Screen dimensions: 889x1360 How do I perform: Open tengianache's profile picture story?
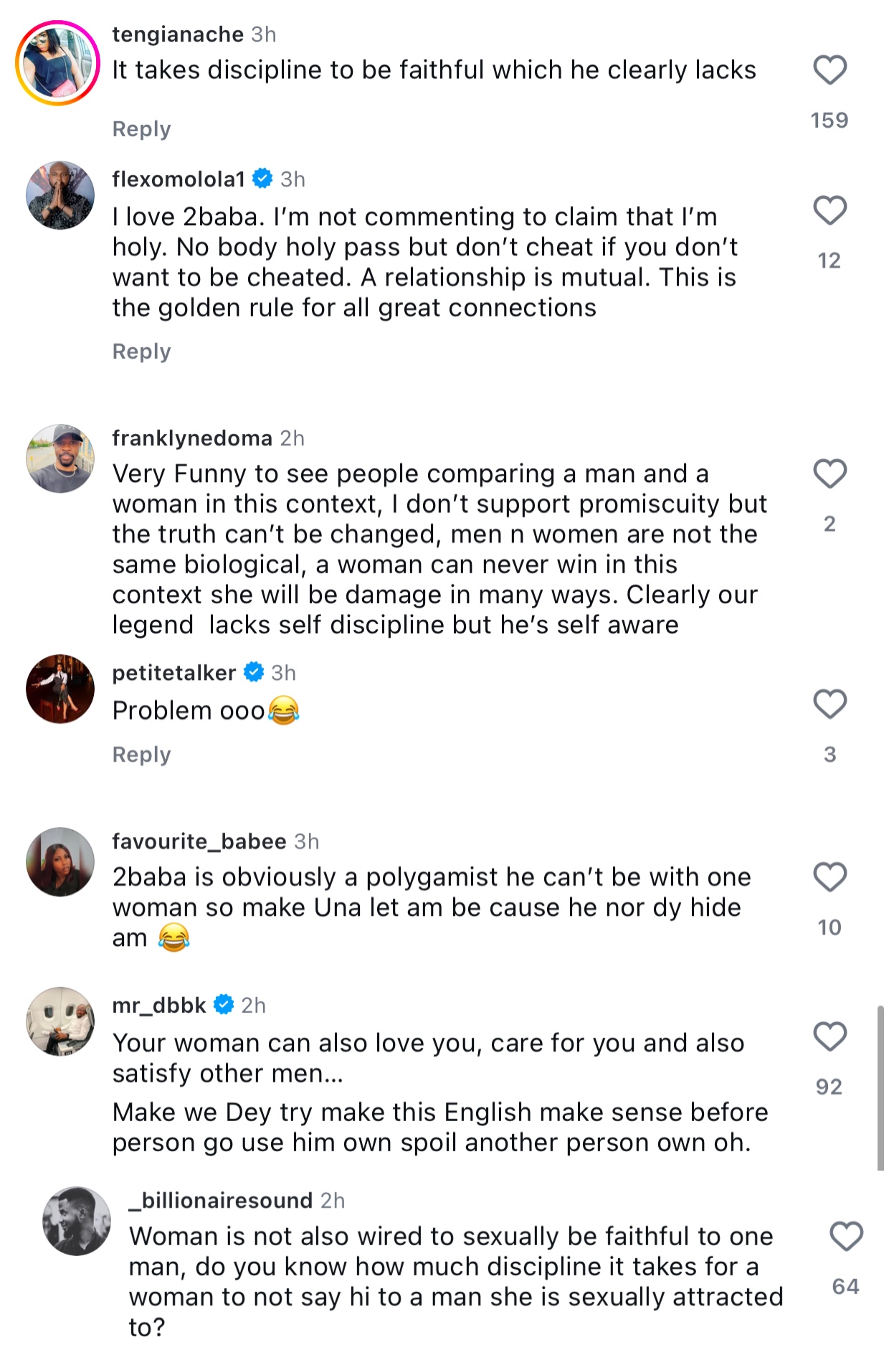[x=58, y=63]
